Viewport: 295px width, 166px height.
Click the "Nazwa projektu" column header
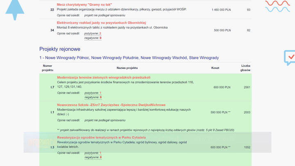[127, 68]
